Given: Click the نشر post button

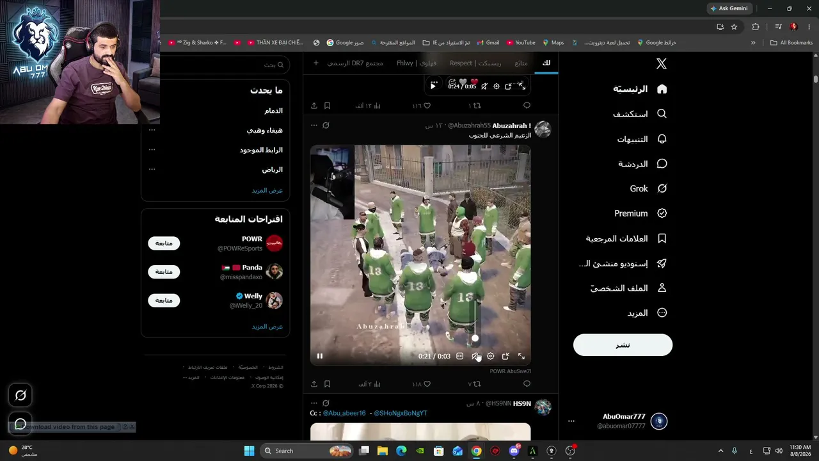Looking at the screenshot, I should coord(623,345).
